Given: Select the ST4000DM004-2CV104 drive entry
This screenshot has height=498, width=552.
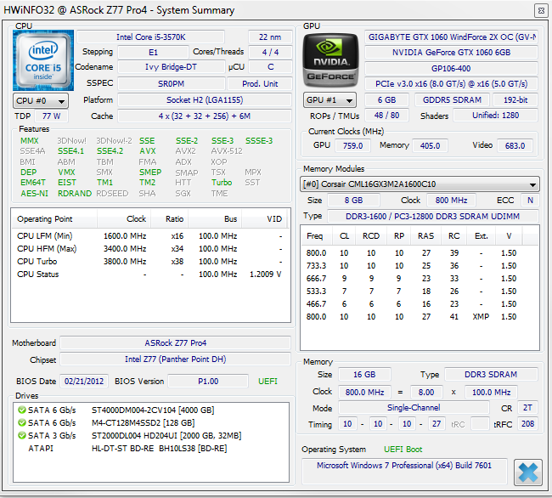Looking at the screenshot, I should (x=153, y=410).
